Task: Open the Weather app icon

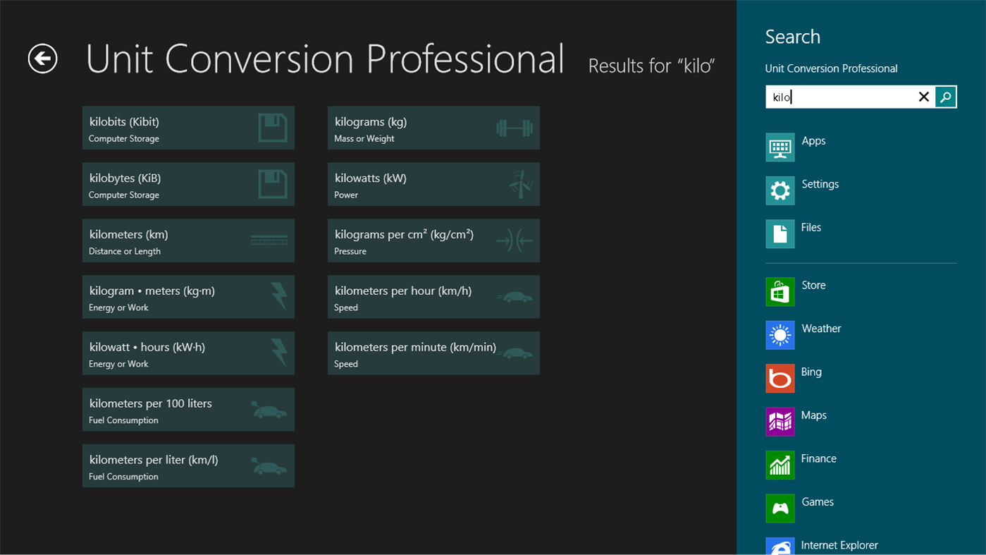Action: coord(779,335)
